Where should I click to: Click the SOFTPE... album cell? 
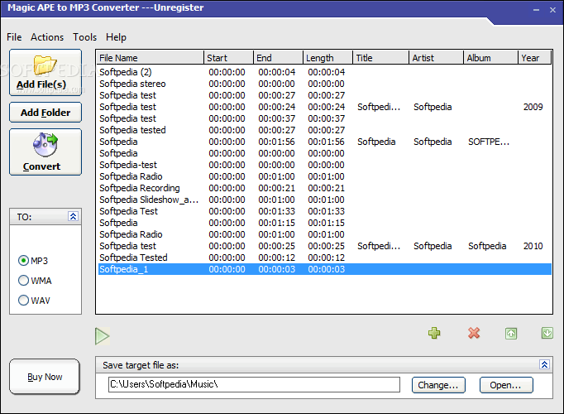(489, 142)
